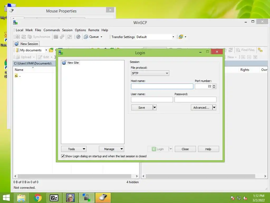Switch to the New Session tab

tap(27, 44)
